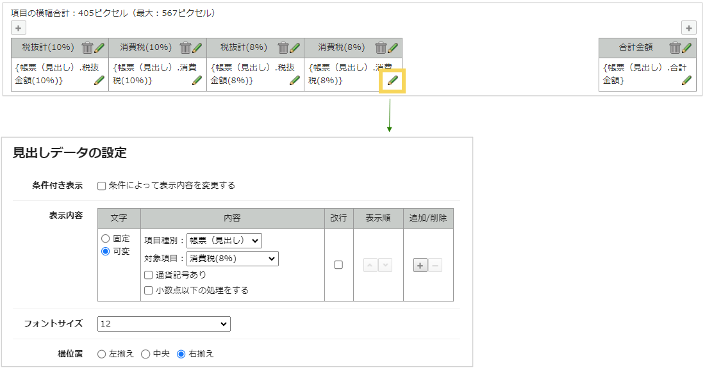Viewport: 705px width, 370px height.
Task: Expand the フォントサイズ dropdown
Action: click(163, 325)
